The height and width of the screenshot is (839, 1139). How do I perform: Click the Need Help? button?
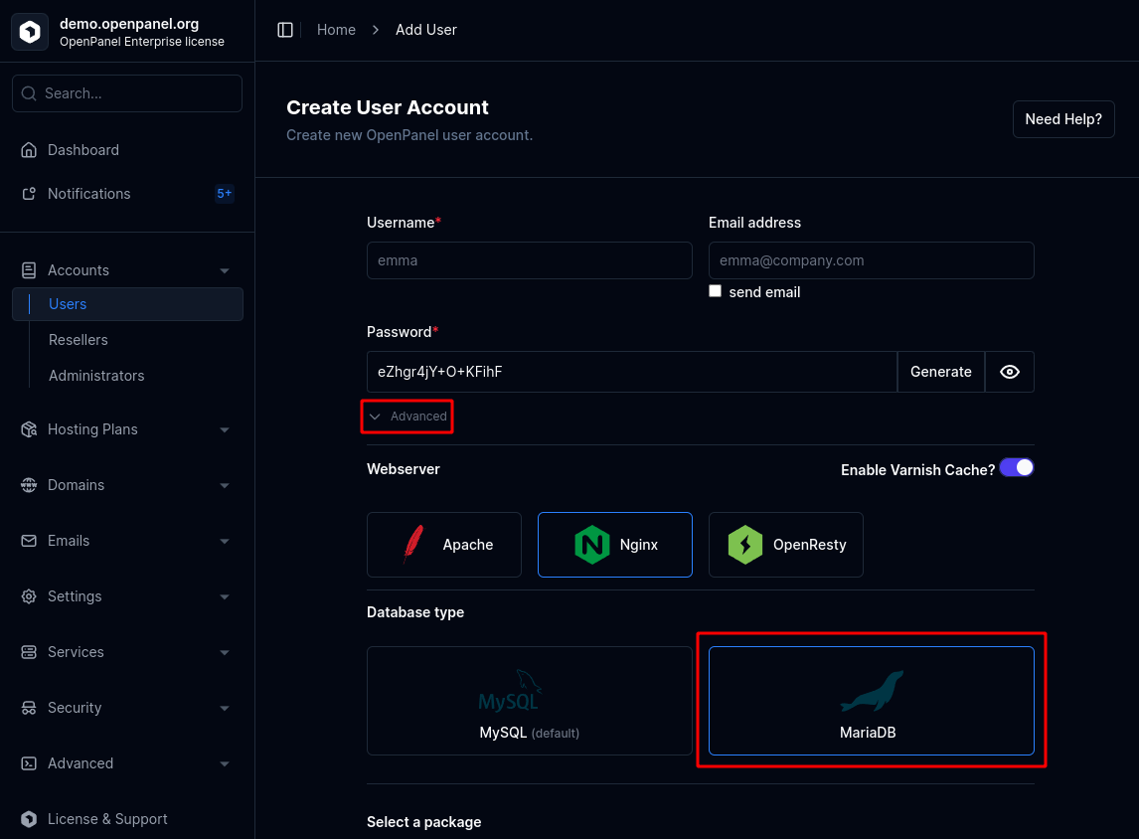point(1063,119)
